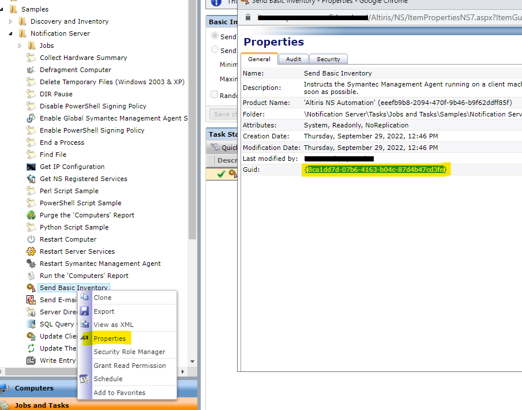Toggle the Random checkbox
Image resolution: width=522 pixels, height=410 pixels.
(x=215, y=95)
